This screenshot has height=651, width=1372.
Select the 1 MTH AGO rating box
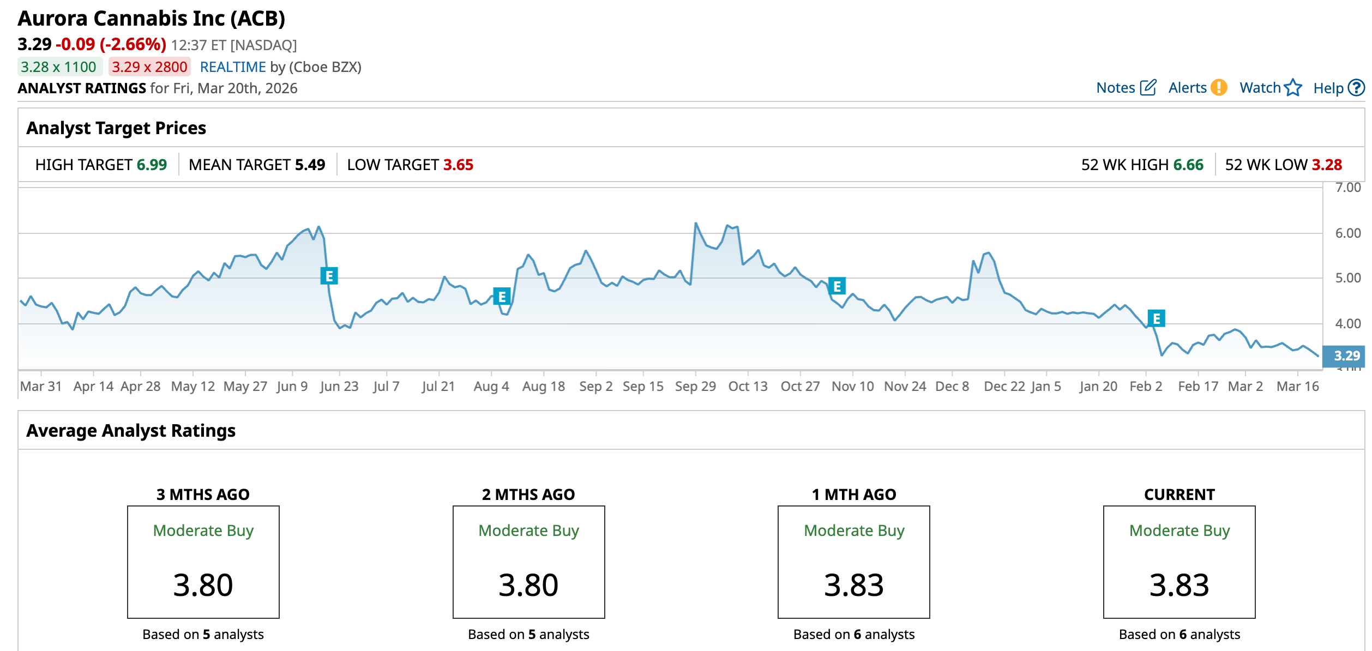pos(853,562)
